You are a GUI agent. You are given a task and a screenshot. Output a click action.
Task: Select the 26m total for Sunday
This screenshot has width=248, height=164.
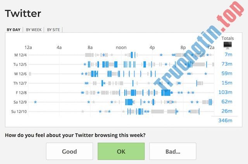pyautogui.click(x=227, y=111)
